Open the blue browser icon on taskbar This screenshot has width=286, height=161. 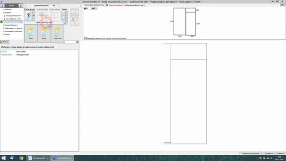coord(13,158)
